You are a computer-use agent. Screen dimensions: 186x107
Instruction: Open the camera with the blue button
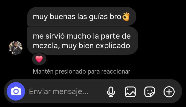point(16,91)
